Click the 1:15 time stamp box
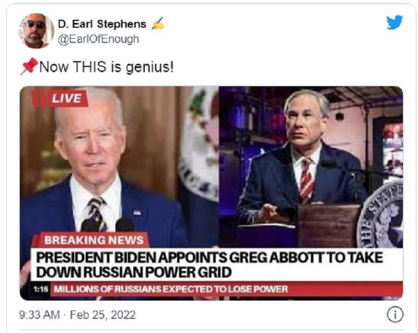Viewport: 418px width, 333px height. click(41, 289)
